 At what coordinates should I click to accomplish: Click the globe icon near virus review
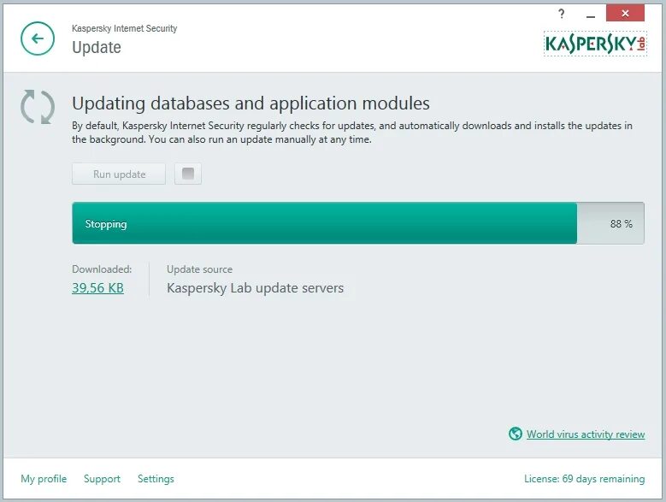pos(516,434)
